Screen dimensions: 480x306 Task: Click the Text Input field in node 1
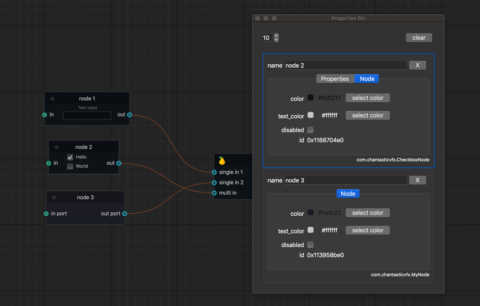(x=87, y=116)
